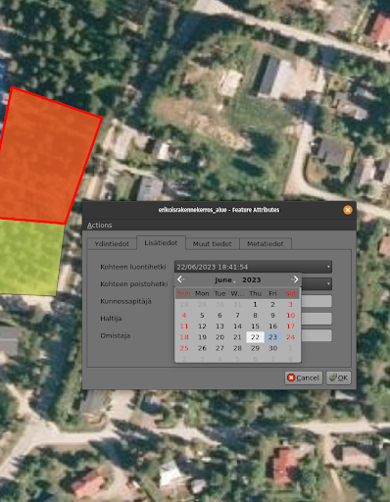The height and width of the screenshot is (502, 390).
Task: Click the 22/06/2023 18:41:54 date value
Action: pyautogui.click(x=213, y=267)
